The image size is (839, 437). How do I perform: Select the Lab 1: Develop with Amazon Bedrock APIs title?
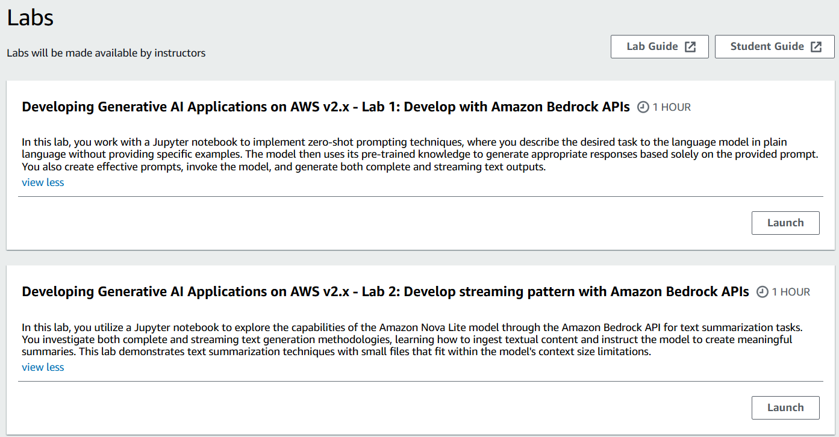(326, 107)
